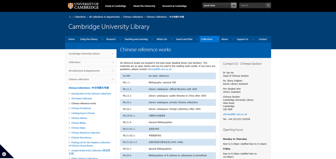Collapse the All collections & departments chevron
The width and height of the screenshot is (336, 159).
(113, 71)
